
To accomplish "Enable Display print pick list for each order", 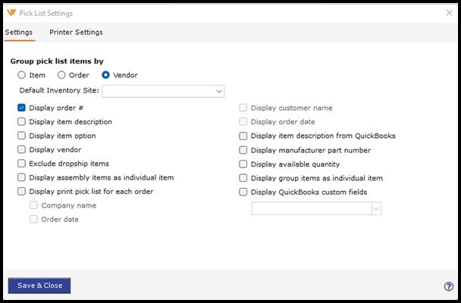I will 22,192.
